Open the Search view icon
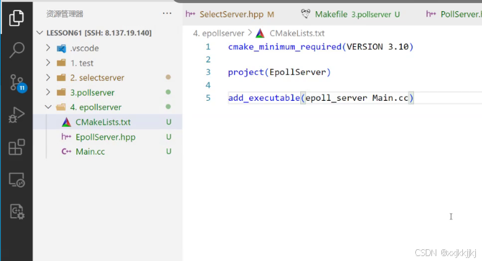Viewport: 482px width, 261px height. (x=17, y=49)
